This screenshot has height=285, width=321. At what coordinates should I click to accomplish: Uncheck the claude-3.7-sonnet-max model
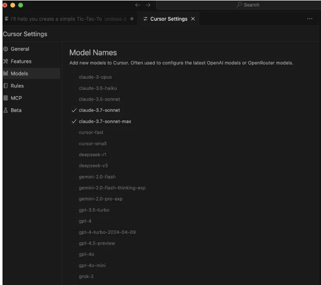tap(74, 121)
